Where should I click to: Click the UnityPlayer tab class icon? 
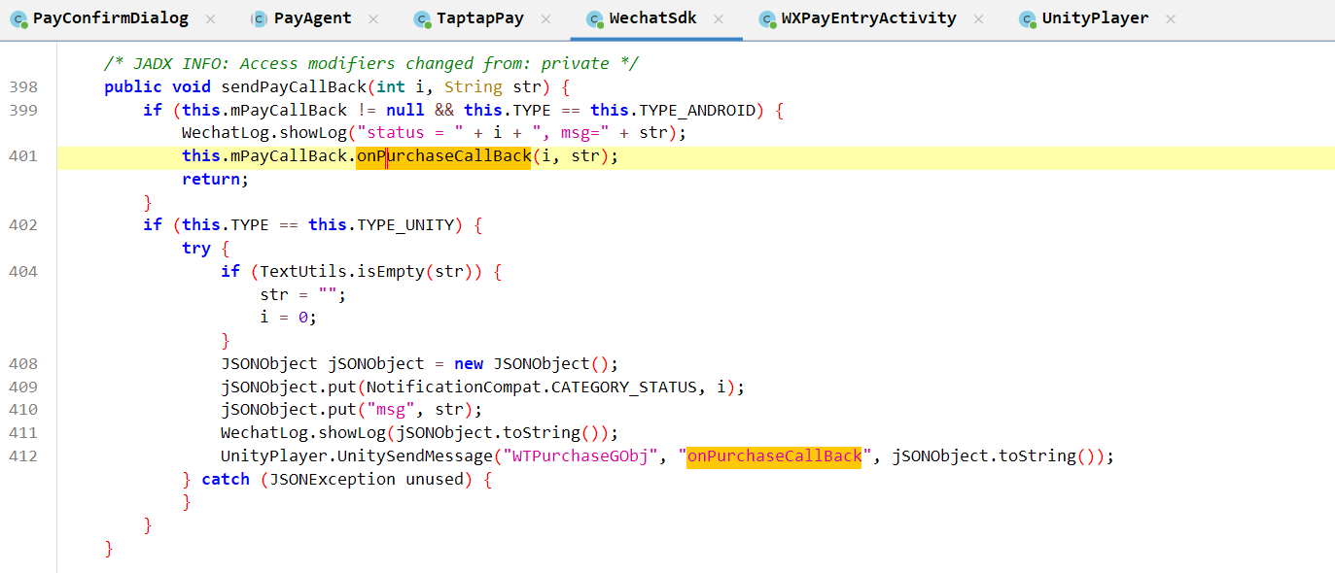click(1027, 18)
